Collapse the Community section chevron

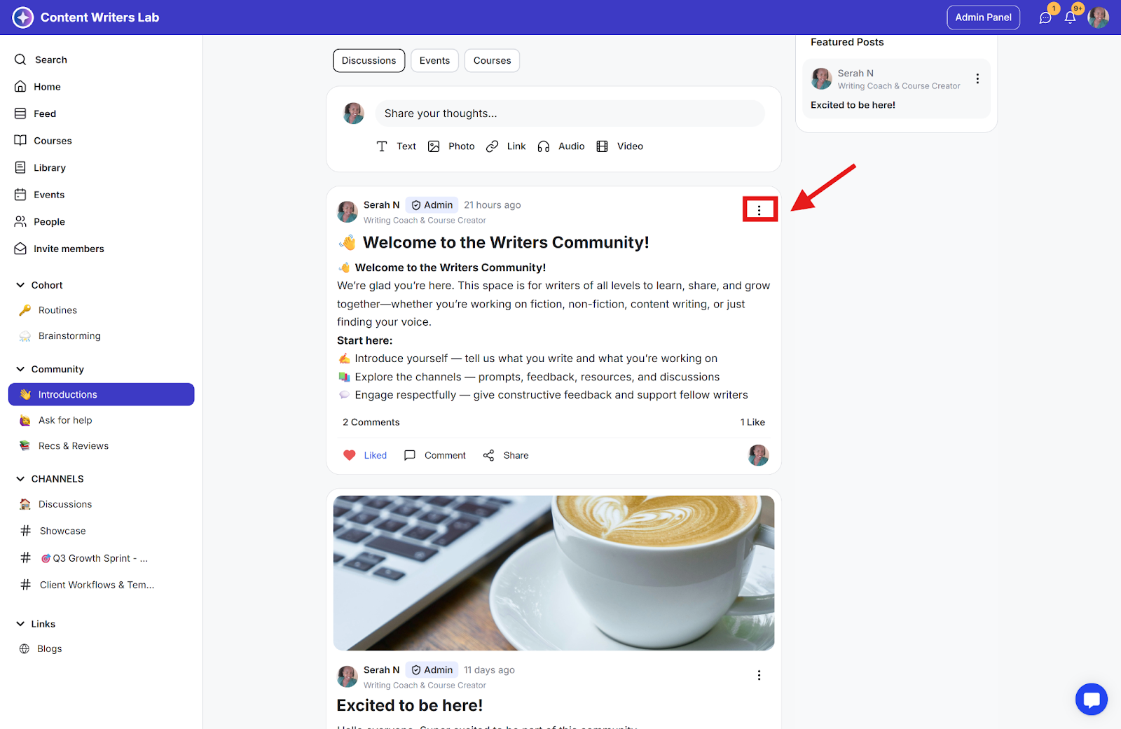click(20, 369)
